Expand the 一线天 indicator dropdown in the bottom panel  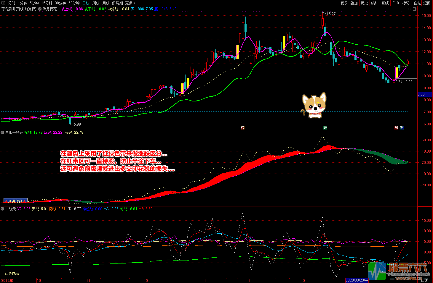[x=3, y=209]
